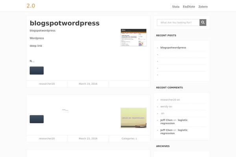Click the 'deep link' text in excerpt
Viewport: 236px width, 157px height.
pyautogui.click(x=36, y=46)
